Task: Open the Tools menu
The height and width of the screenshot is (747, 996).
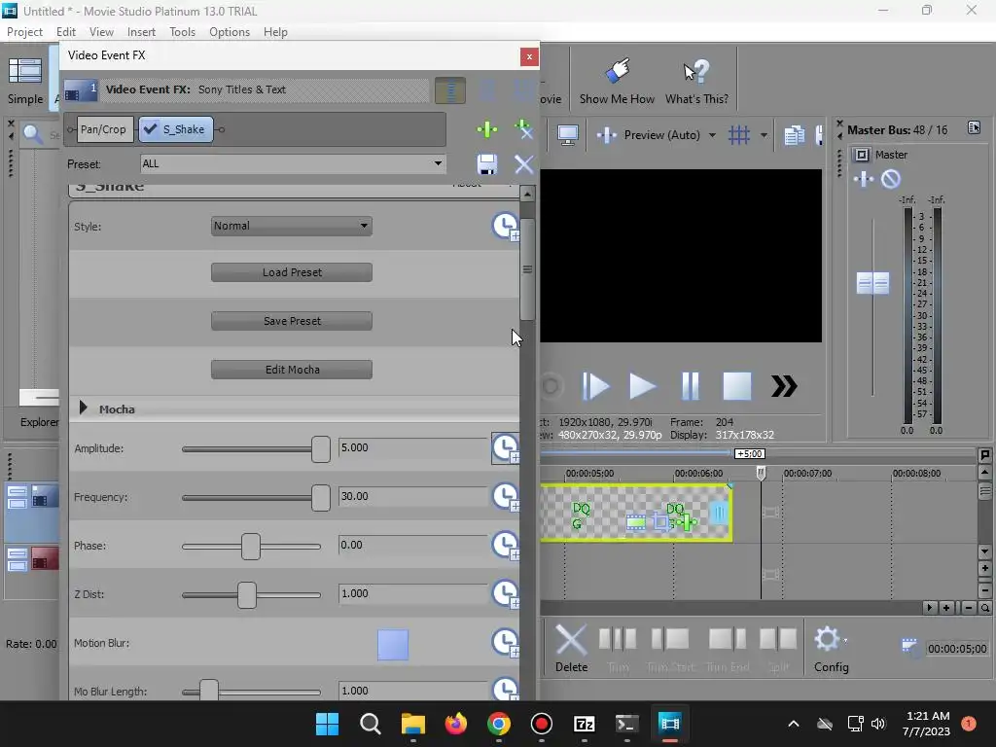Action: point(182,32)
